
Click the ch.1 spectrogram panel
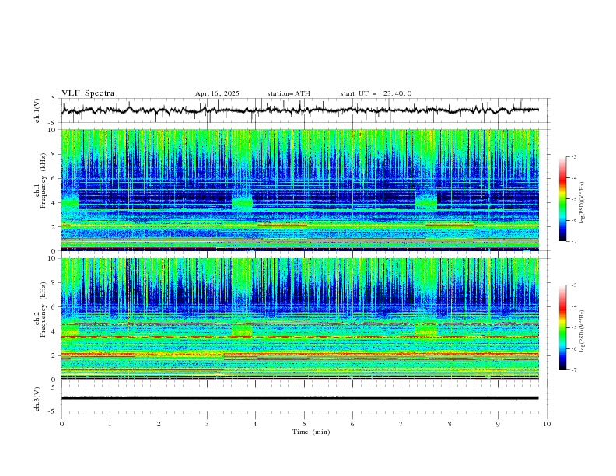click(300, 190)
